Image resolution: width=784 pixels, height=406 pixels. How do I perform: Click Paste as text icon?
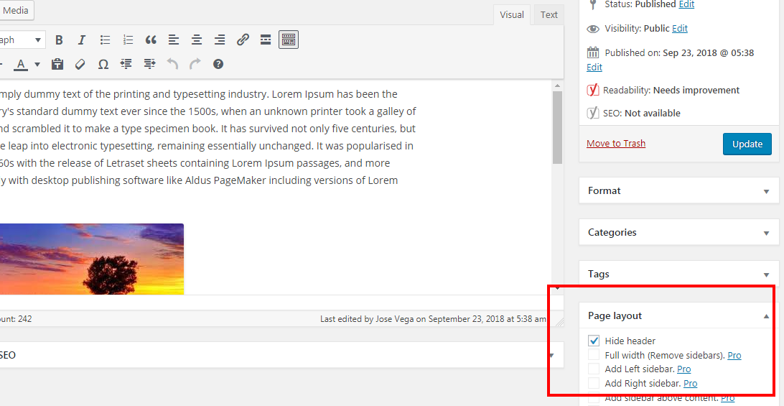57,64
